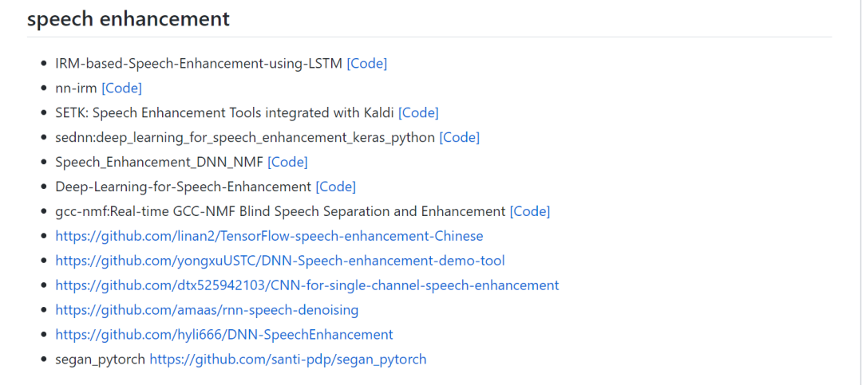Open the CNN-for-single-channel-speech-enhancement GitHub URL
862x385 pixels.
(306, 285)
